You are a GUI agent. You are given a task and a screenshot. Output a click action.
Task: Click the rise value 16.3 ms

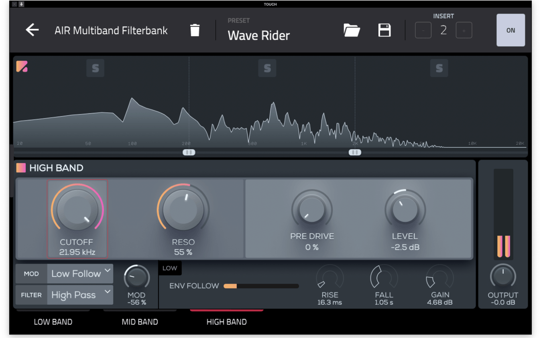click(330, 302)
